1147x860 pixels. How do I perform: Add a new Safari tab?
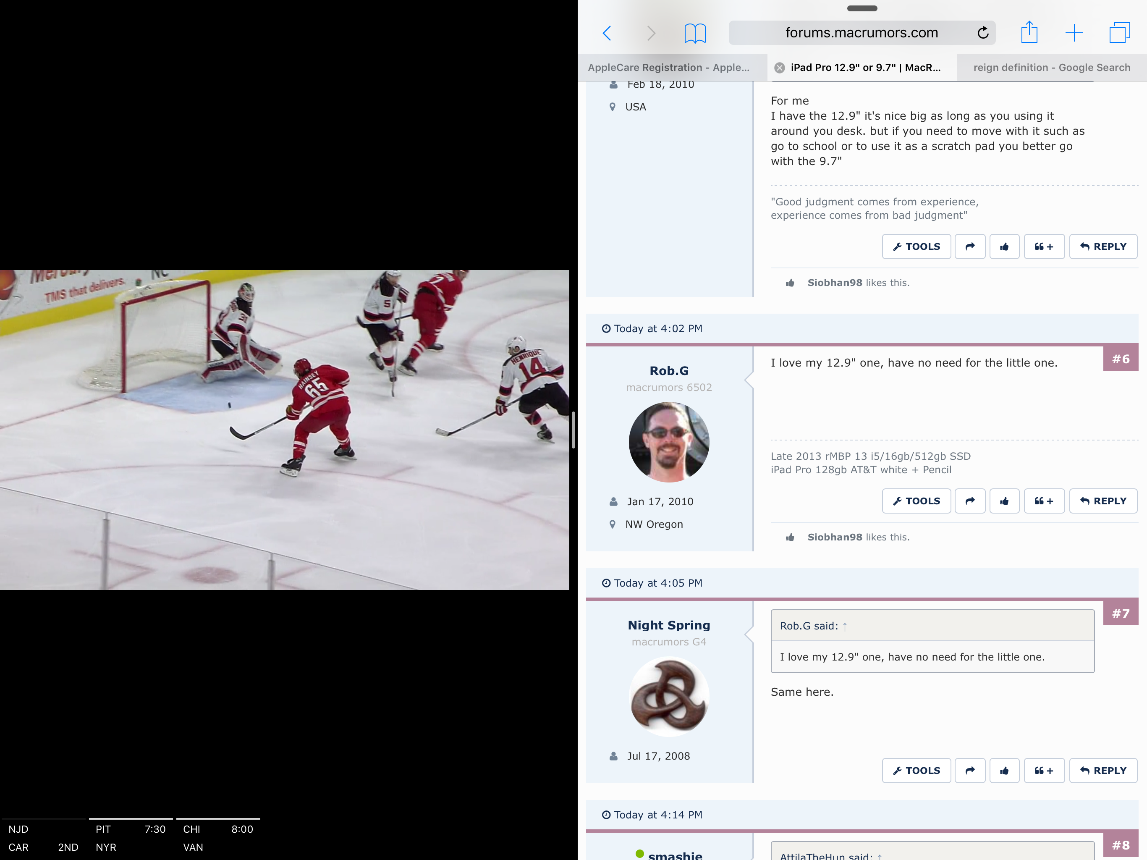pyautogui.click(x=1074, y=33)
